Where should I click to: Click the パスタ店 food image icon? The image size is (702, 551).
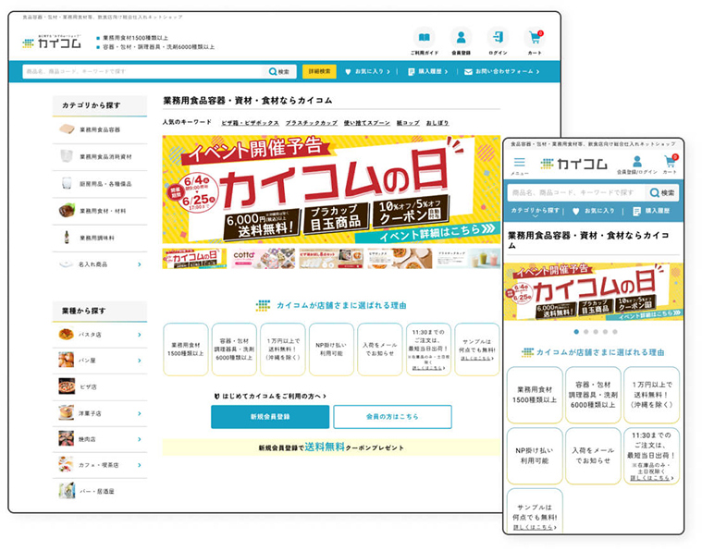[67, 334]
